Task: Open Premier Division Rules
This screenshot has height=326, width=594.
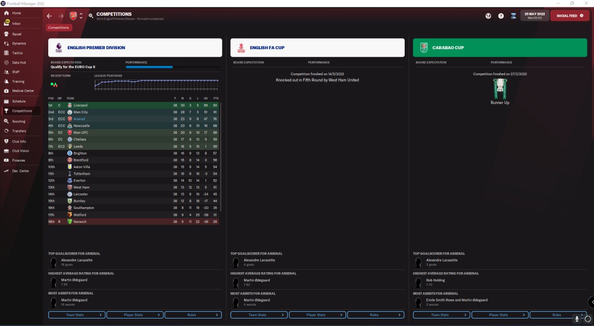Action: pyautogui.click(x=193, y=315)
